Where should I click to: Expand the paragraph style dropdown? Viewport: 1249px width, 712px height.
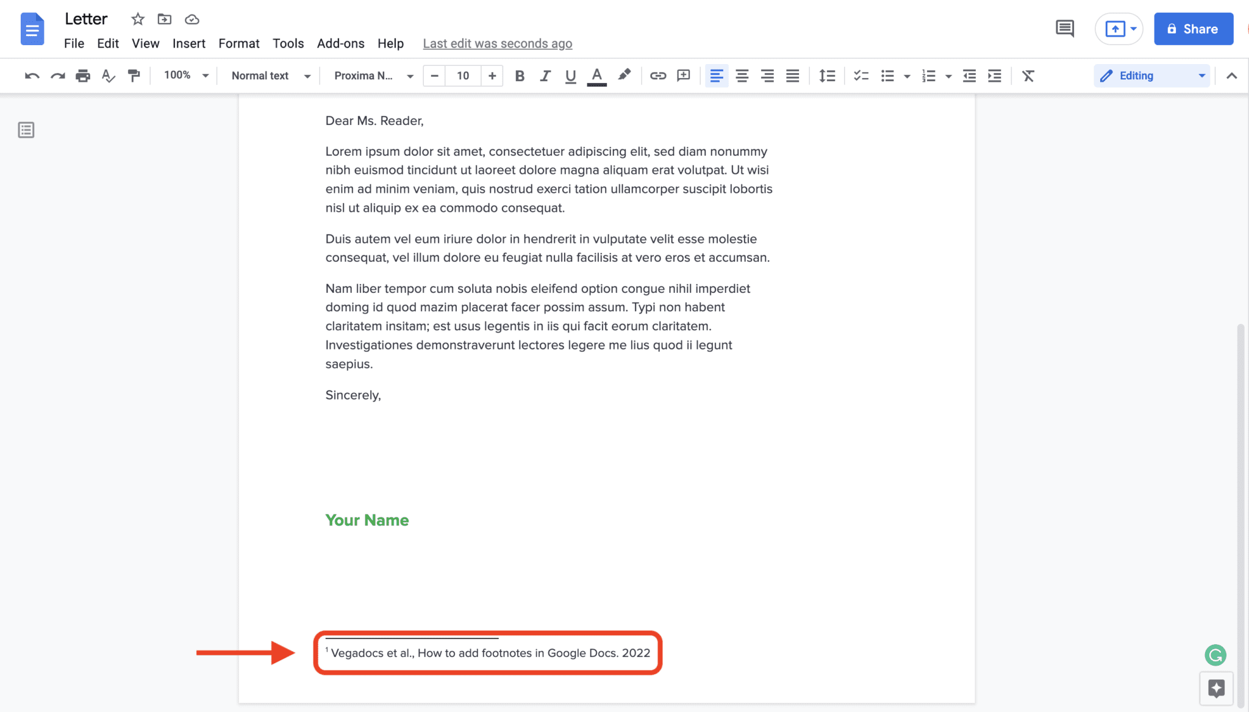270,76
